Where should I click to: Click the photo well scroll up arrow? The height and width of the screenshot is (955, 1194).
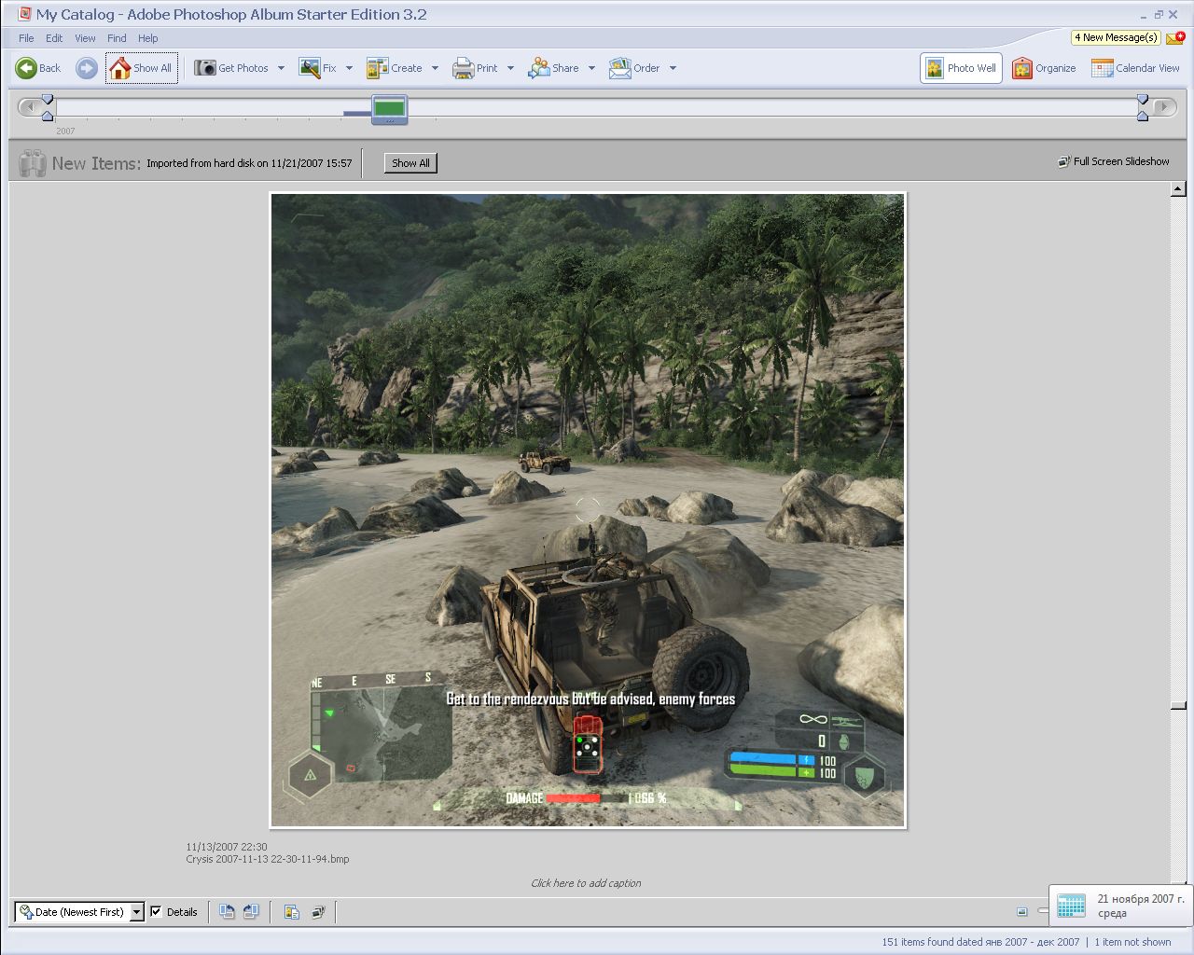[x=1178, y=190]
